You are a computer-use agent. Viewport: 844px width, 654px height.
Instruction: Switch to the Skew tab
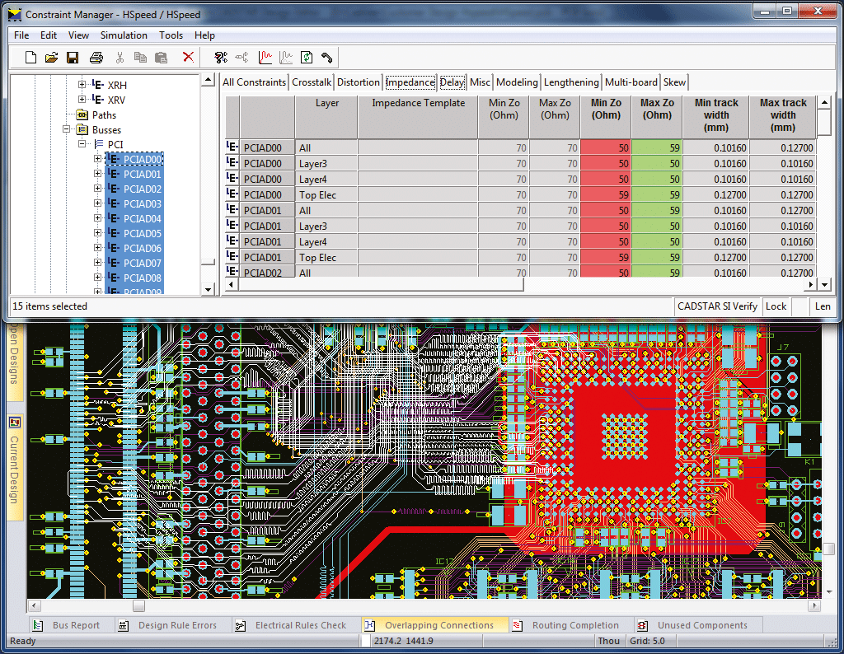pyautogui.click(x=674, y=82)
